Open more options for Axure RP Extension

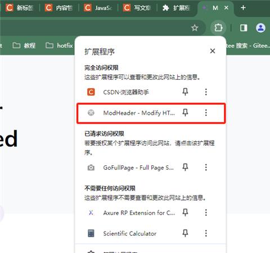coord(206,213)
